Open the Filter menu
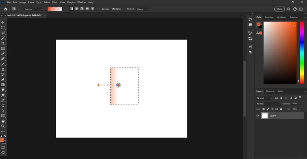Viewport: 307px width, 159px height. pos(55,2)
